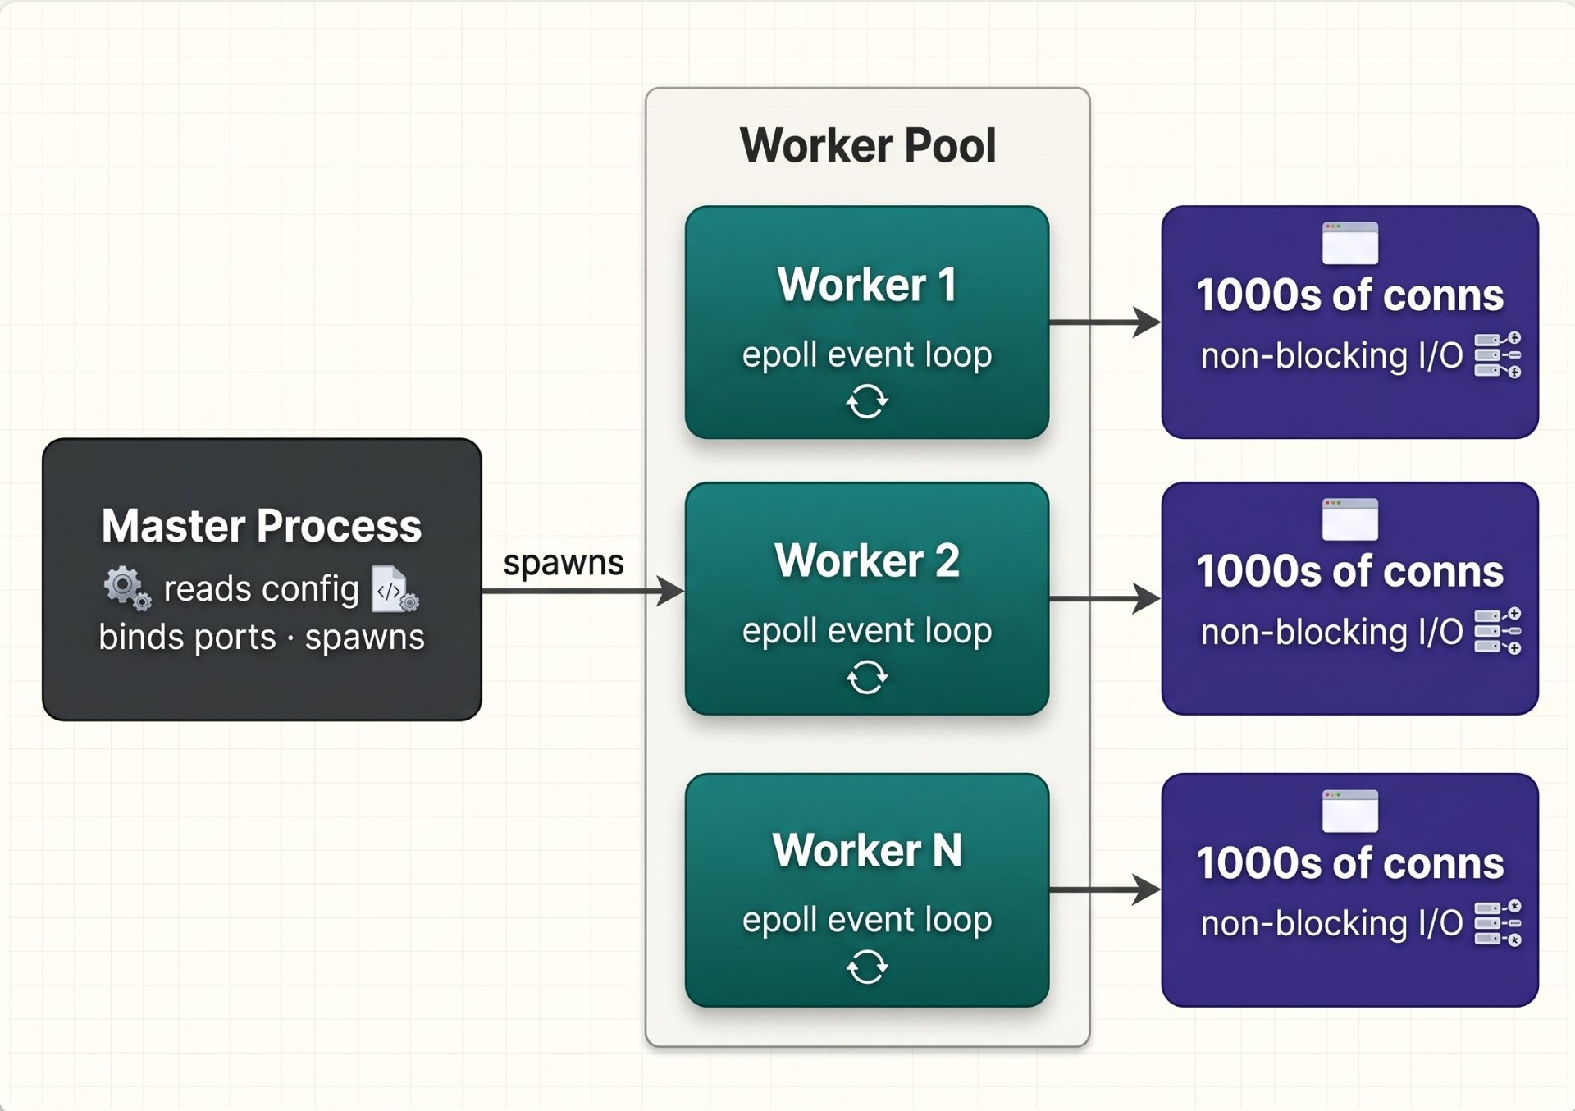1575x1111 pixels.
Task: Click the server stack icon in the middle conns box
Action: [1498, 631]
